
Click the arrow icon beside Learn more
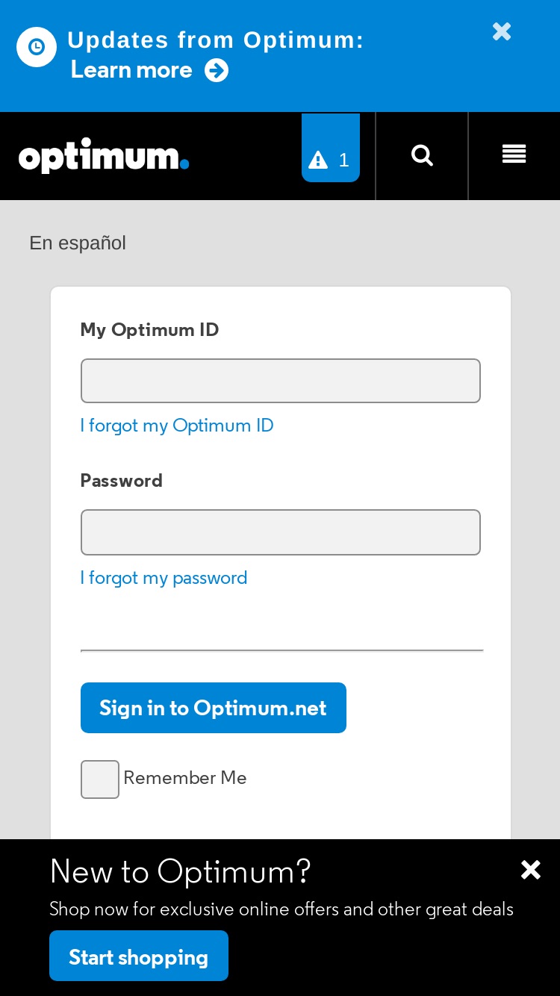pyautogui.click(x=217, y=71)
